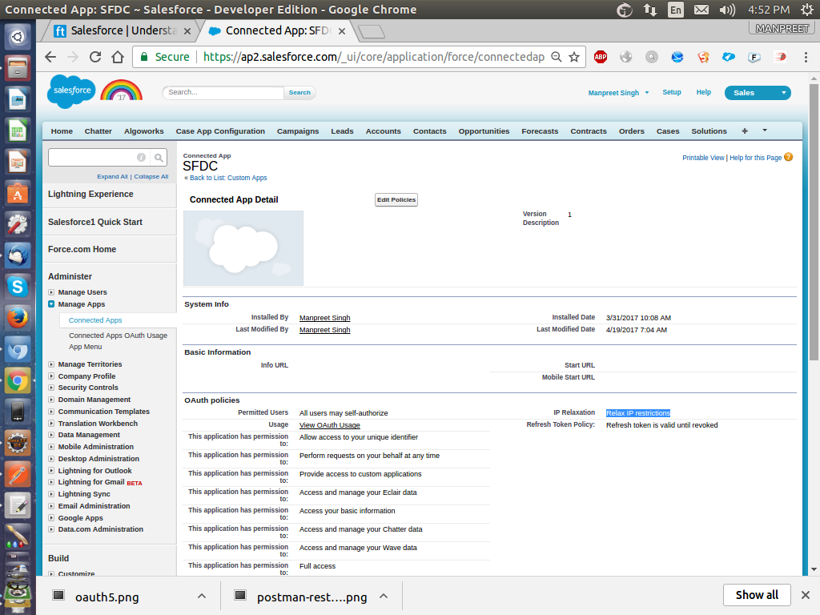Launch Firefox from the Ubuntu dock
Screen dimensions: 820x615
[18, 318]
